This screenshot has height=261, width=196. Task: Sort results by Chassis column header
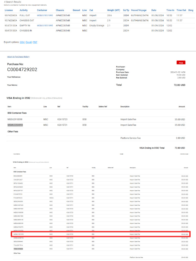click(x=60, y=10)
